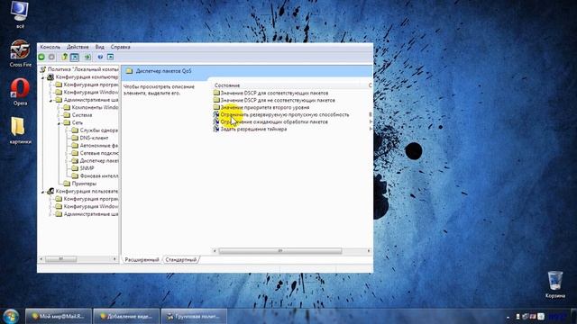Image resolution: width=577 pixels, height=324 pixels.
Task: Open the картинки desktop folder
Action: (20, 130)
